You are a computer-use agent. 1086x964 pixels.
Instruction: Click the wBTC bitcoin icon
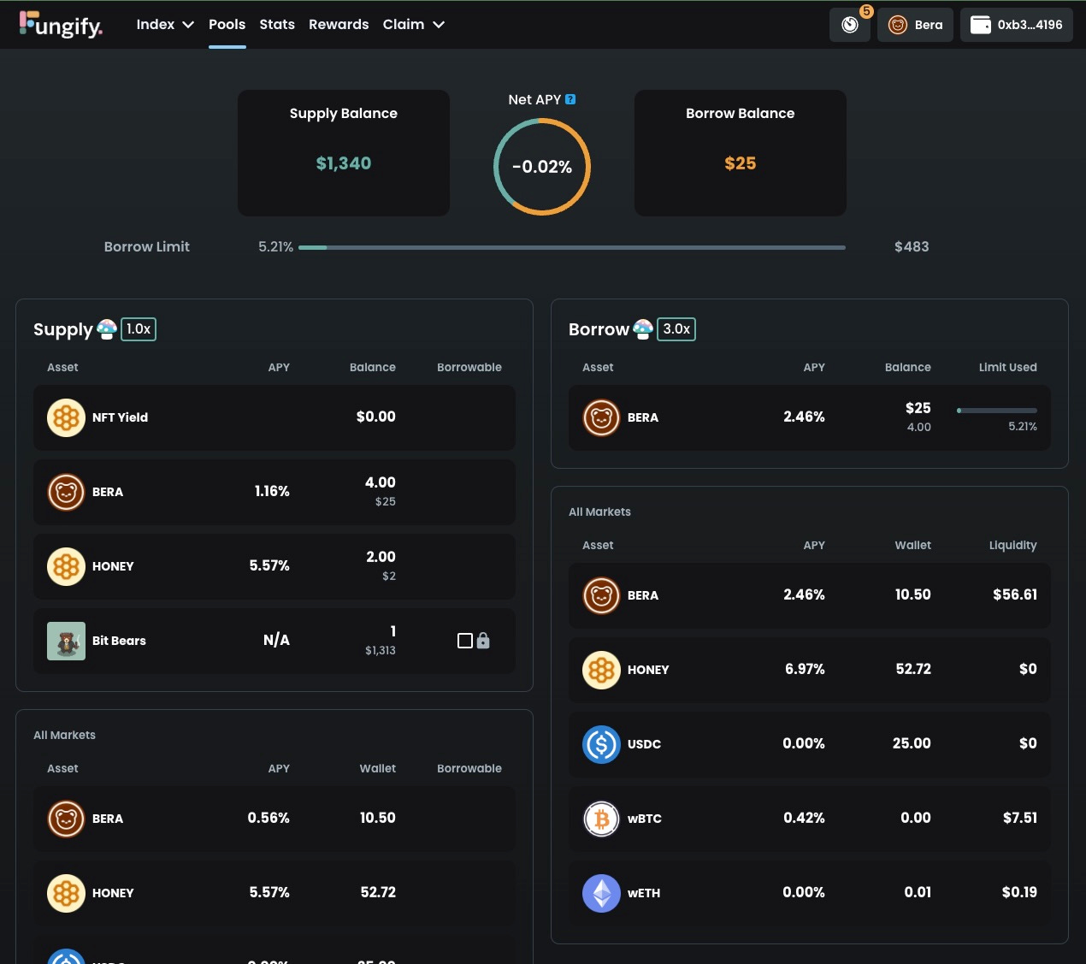pos(601,819)
